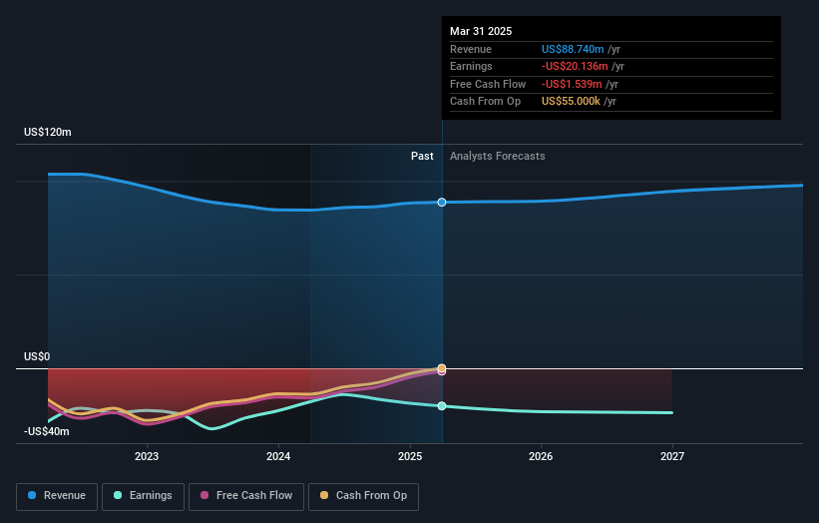Screen dimensions: 819x523
Task: Click the teal Earnings data point marker
Action: (x=442, y=406)
